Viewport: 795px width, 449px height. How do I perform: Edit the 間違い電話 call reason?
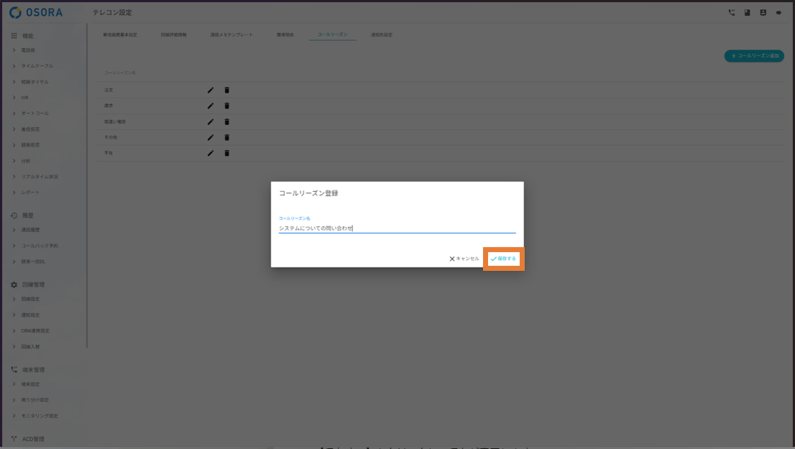click(x=211, y=122)
